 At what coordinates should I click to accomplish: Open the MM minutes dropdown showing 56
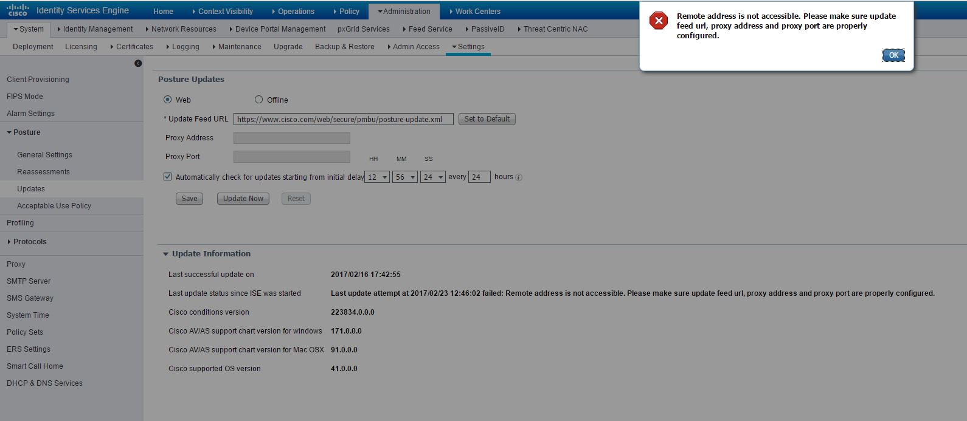tap(405, 177)
